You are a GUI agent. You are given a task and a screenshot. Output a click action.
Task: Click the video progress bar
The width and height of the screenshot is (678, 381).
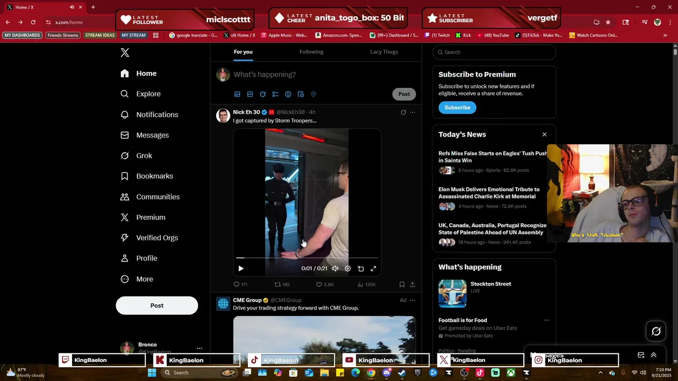(x=307, y=258)
